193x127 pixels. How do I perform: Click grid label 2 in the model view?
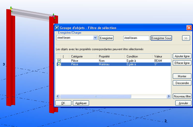pyautogui.click(x=166, y=121)
